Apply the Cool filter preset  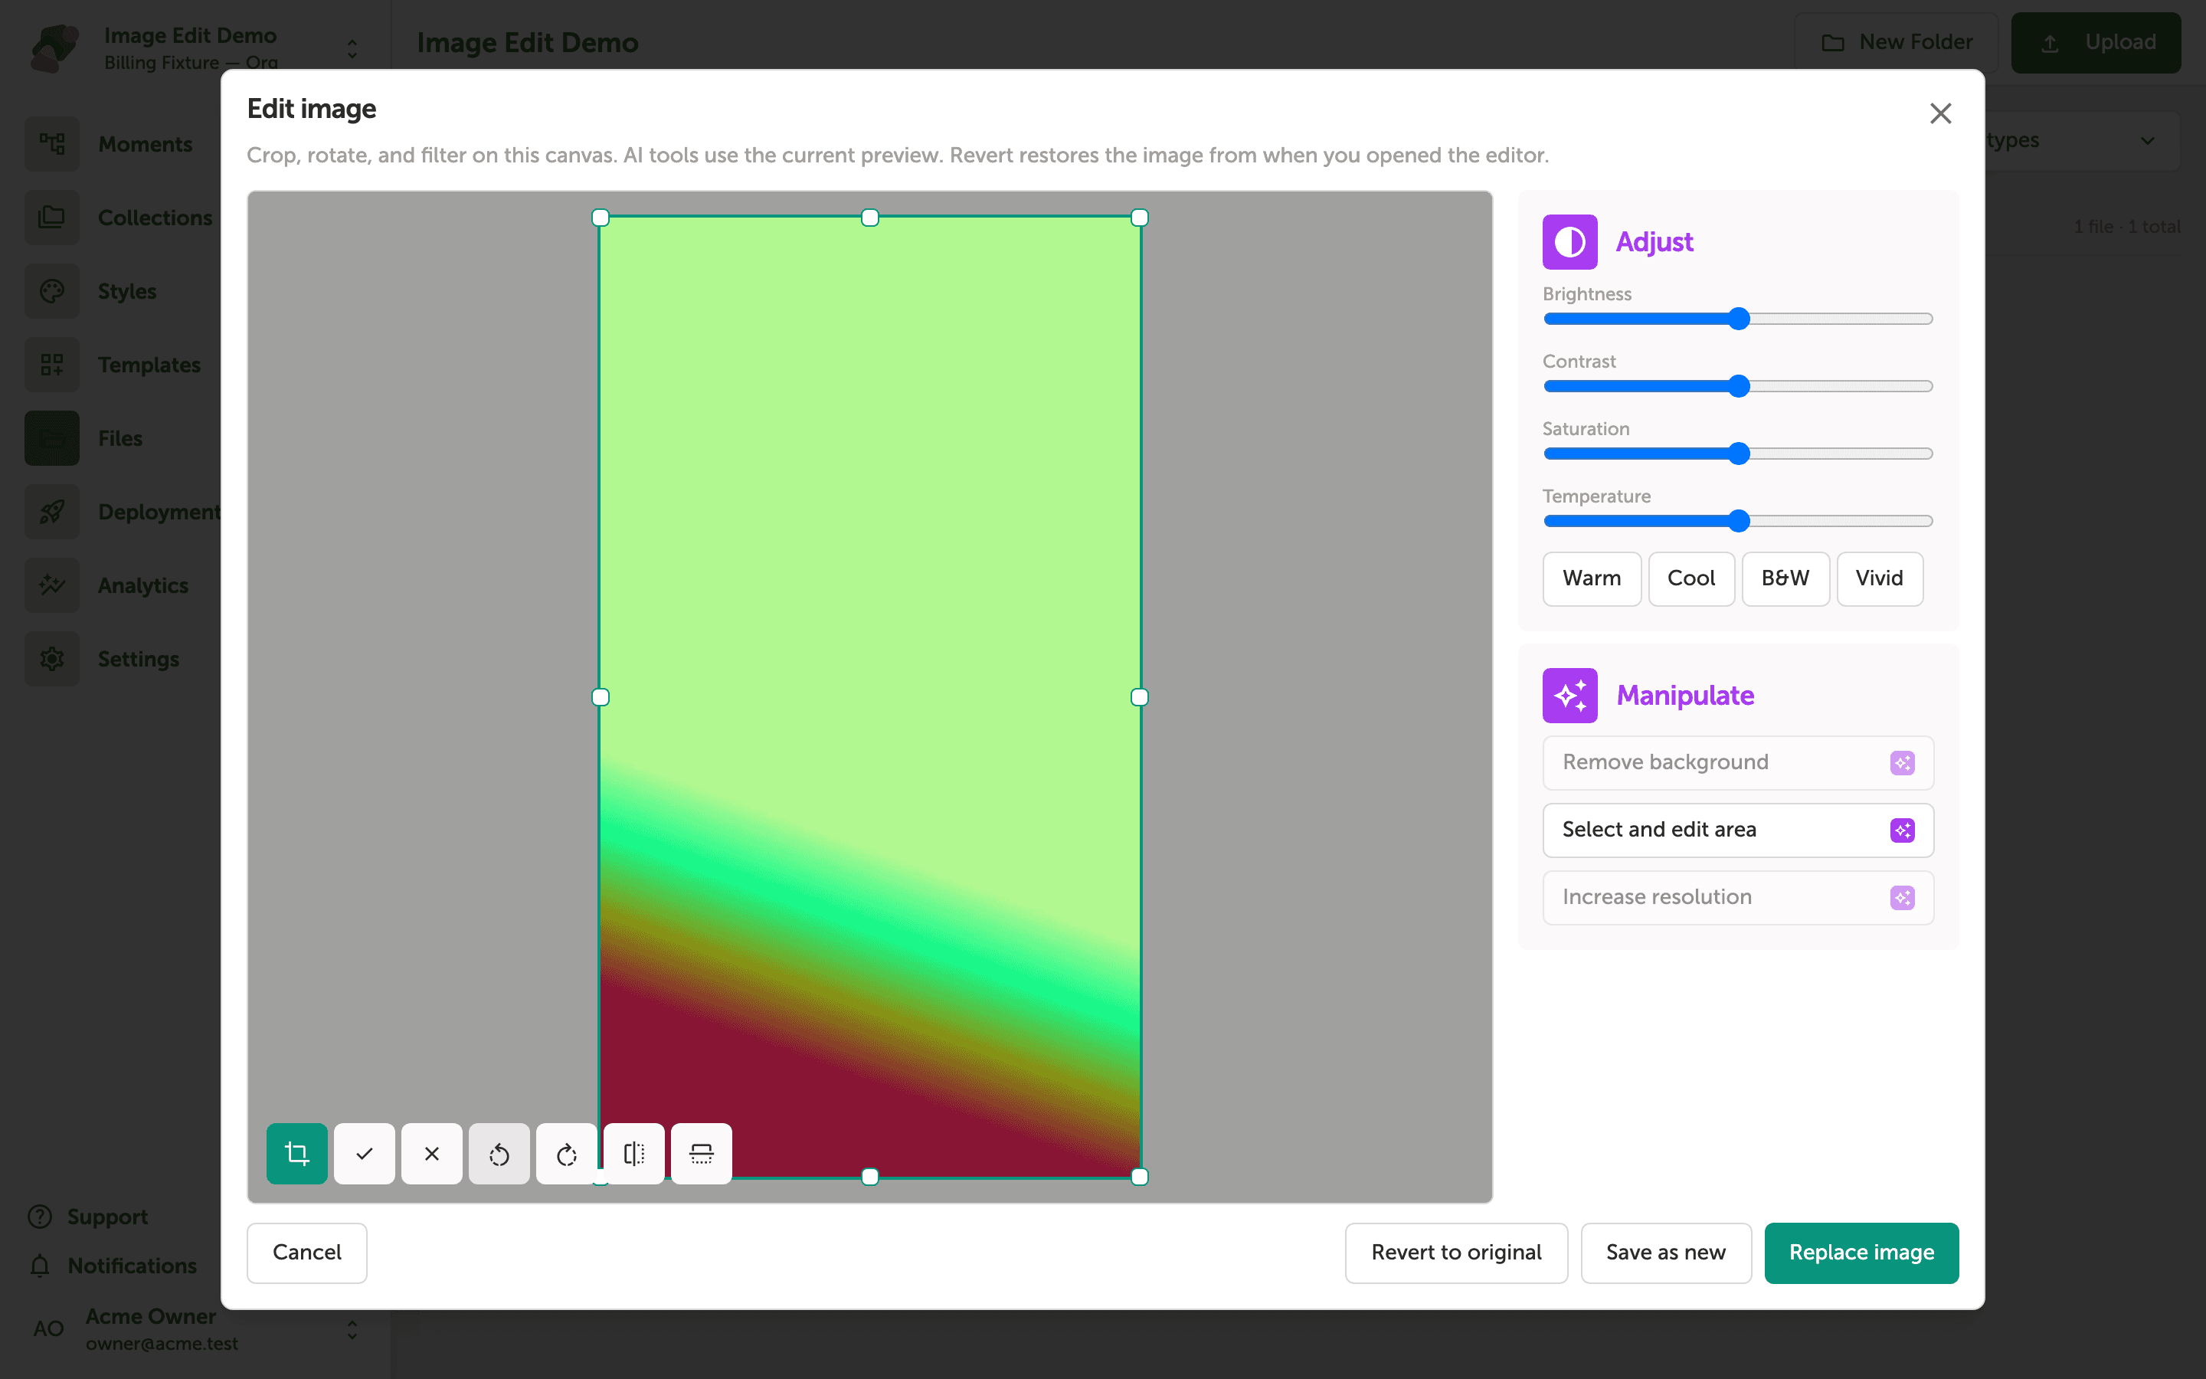1691,578
